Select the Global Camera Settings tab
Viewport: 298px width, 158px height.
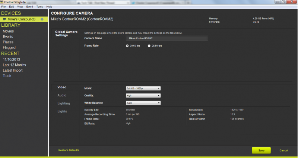coord(66,33)
